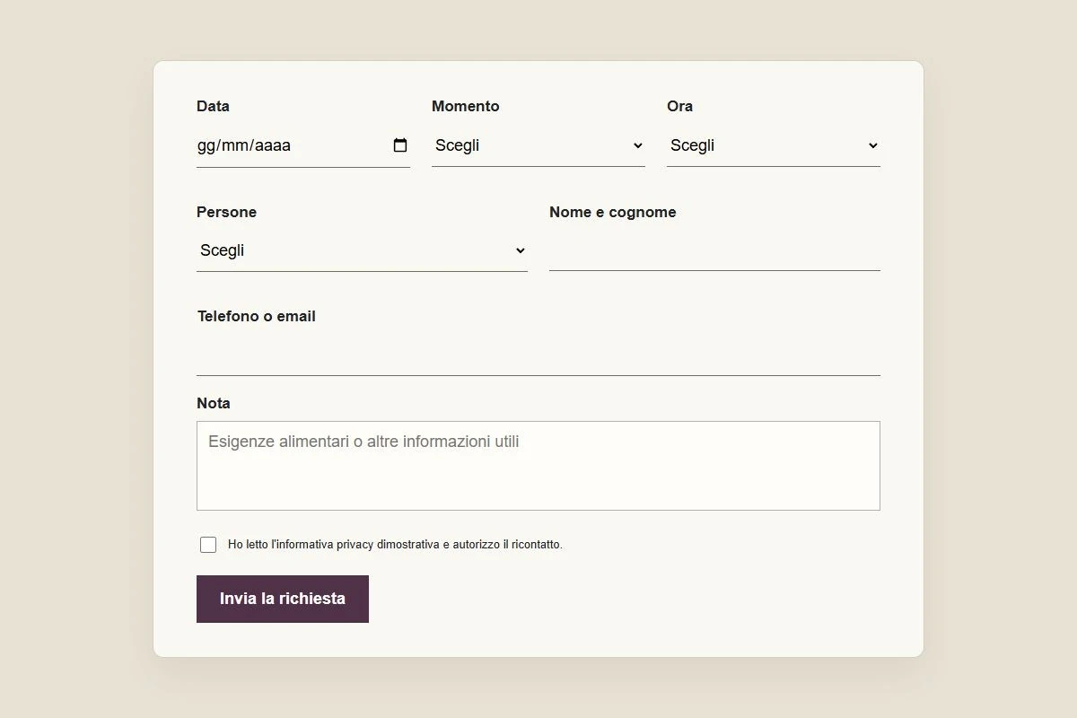
Task: Click into the Nota text area
Action: [538, 466]
